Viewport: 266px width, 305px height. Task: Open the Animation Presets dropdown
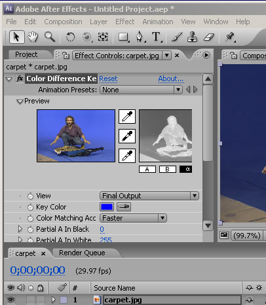[x=141, y=90]
